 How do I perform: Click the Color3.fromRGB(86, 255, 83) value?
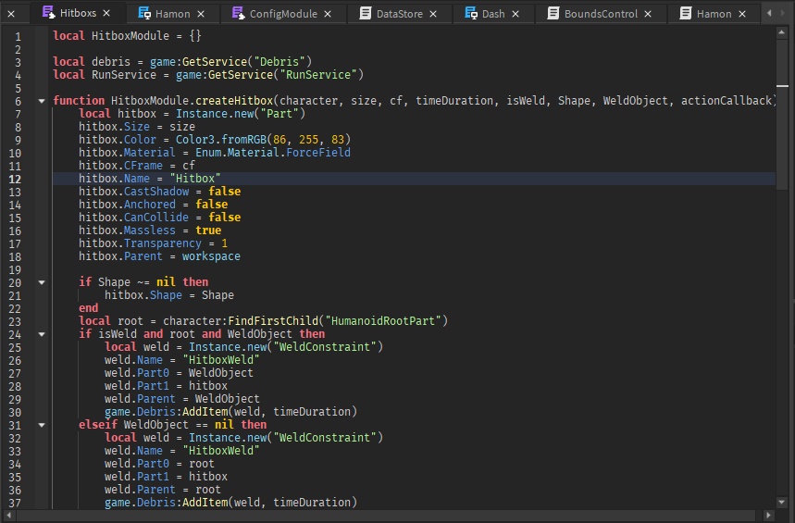(x=263, y=140)
